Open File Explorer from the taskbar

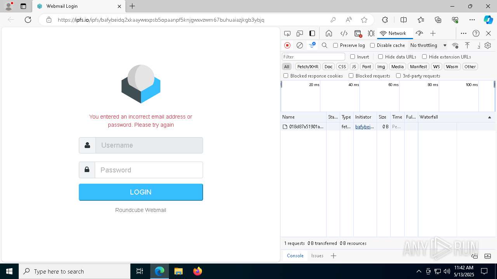tap(178, 271)
